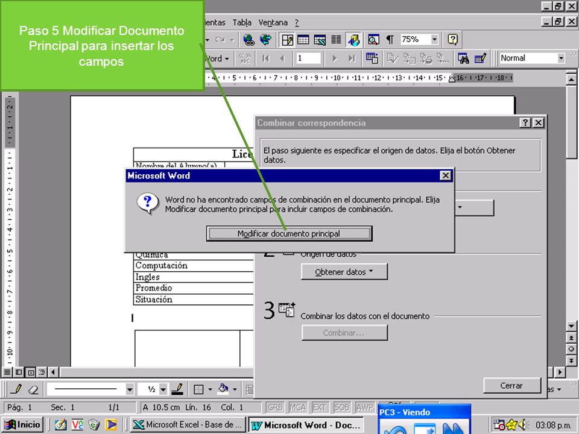The width and height of the screenshot is (579, 434).
Task: Go to first record icon
Action: [265, 58]
